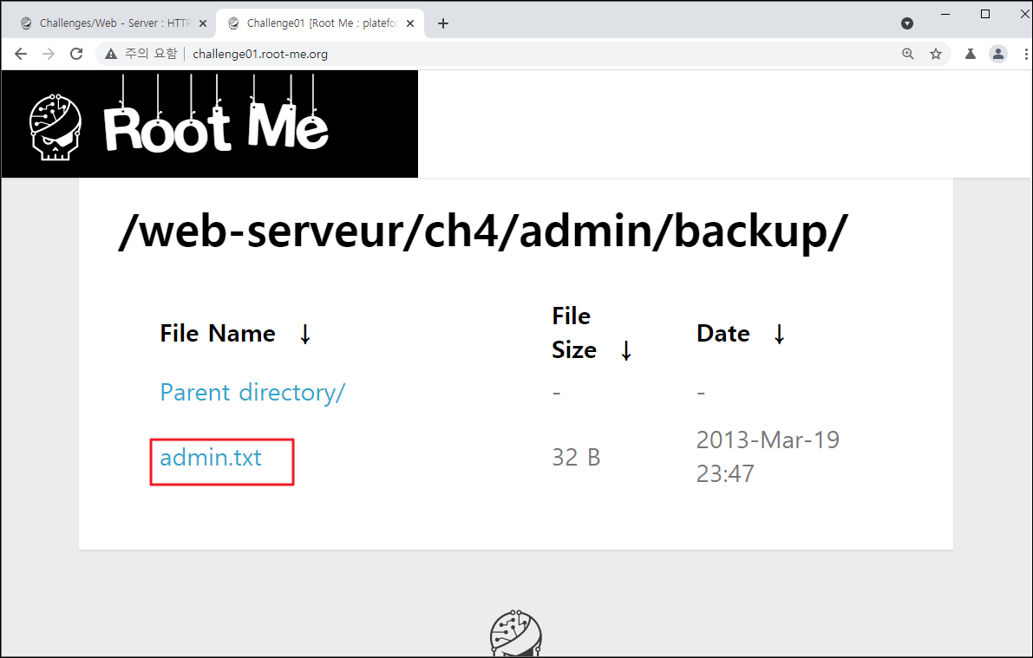Click the Date column header
The image size is (1033, 658).
point(723,334)
